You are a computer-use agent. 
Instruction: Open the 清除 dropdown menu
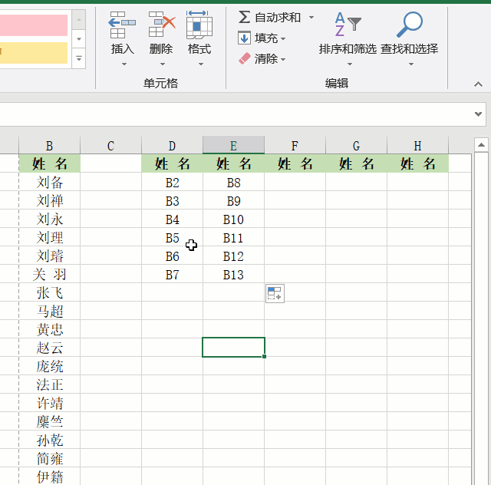tap(283, 59)
